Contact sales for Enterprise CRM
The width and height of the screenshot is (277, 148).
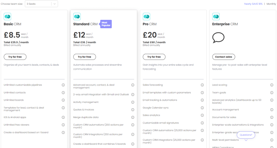click(224, 57)
